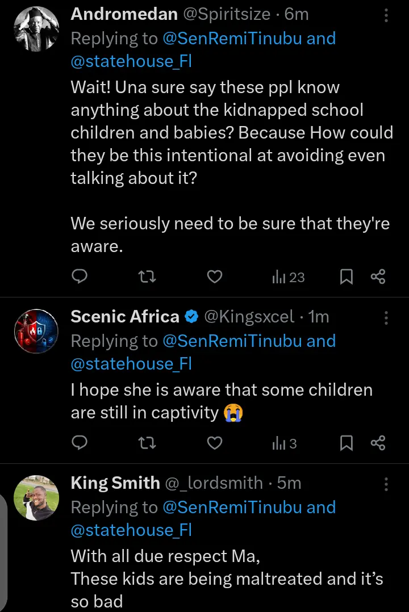
Task: Open Scenic Africa's profile avatar
Action: click(x=36, y=331)
